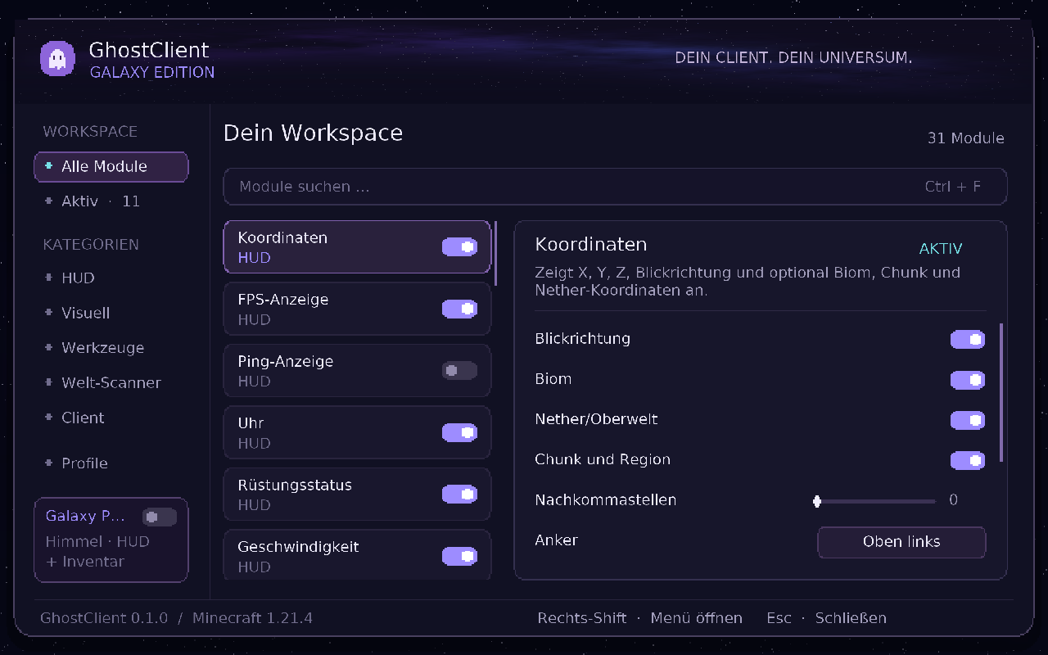The width and height of the screenshot is (1048, 655).
Task: Click the Minecraft 1.21.4 text
Action: click(252, 618)
